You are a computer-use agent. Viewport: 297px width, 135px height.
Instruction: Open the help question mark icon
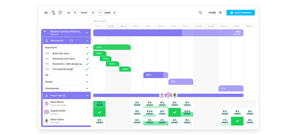point(60,13)
